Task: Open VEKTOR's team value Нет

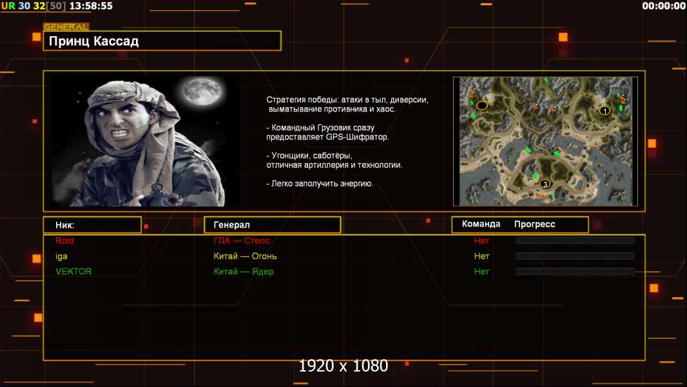Action: 481,272
